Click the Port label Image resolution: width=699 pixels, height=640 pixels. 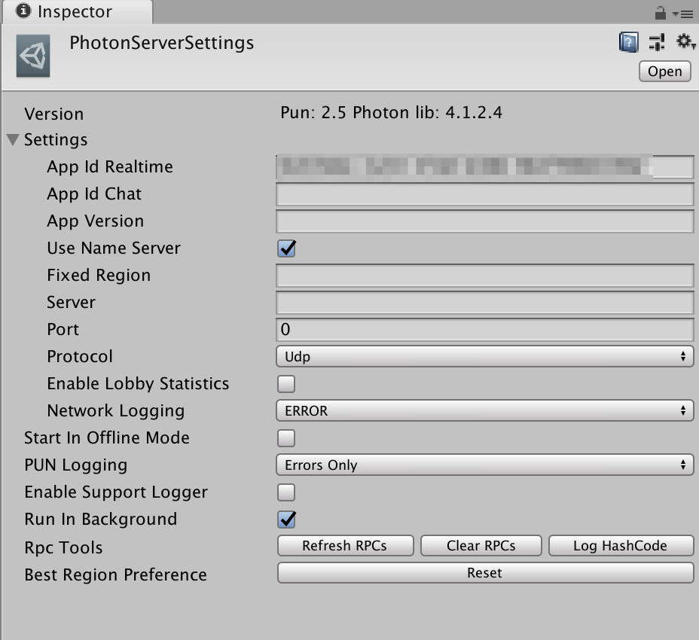click(x=63, y=330)
